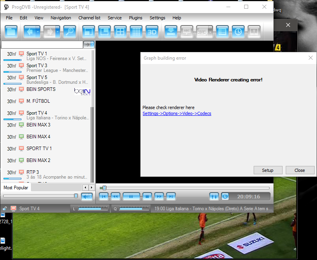Click the dense grid mosaic toolbar icon
This screenshot has width=317, height=260.
click(136, 32)
